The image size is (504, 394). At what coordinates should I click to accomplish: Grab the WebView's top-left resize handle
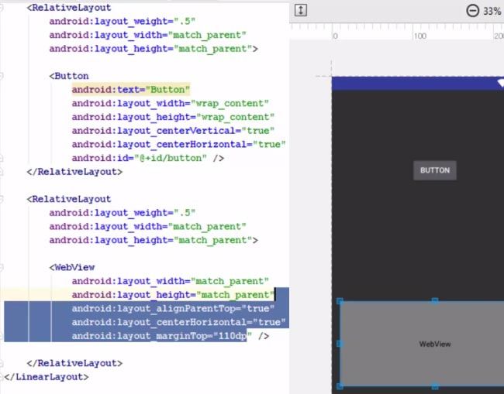click(x=340, y=301)
